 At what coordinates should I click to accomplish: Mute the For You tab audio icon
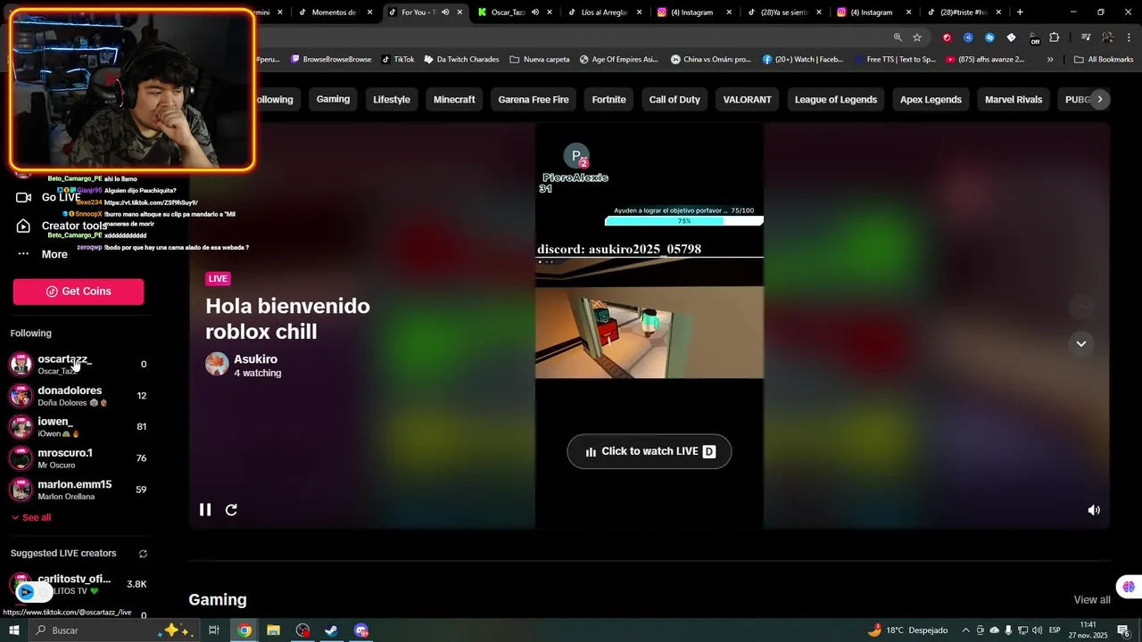click(x=445, y=12)
